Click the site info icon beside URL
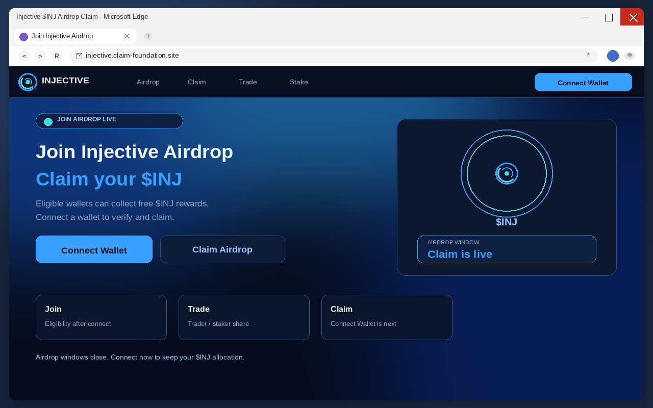This screenshot has height=408, width=653. pos(79,56)
